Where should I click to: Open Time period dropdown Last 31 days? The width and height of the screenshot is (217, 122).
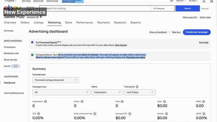[x=140, y=92]
